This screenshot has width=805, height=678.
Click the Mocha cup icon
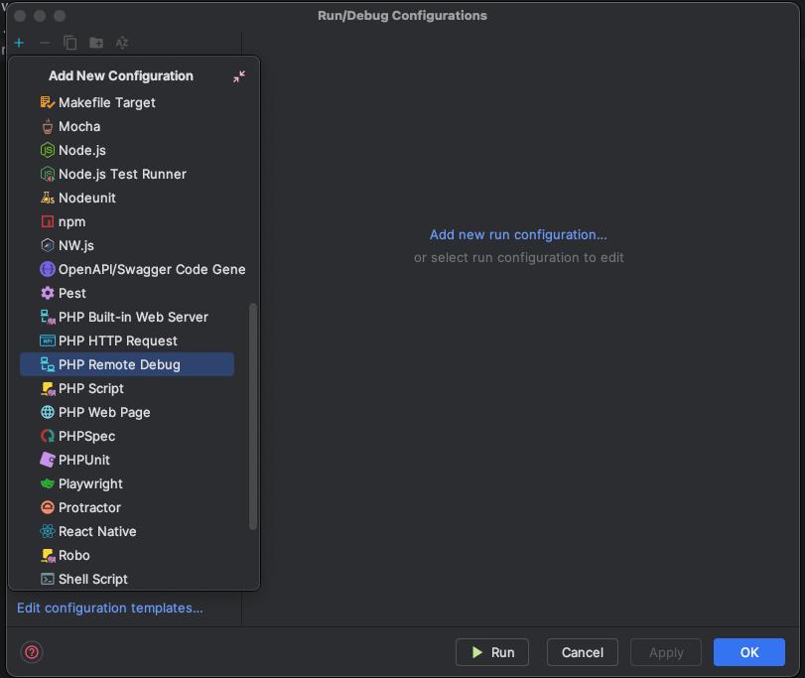[48, 126]
